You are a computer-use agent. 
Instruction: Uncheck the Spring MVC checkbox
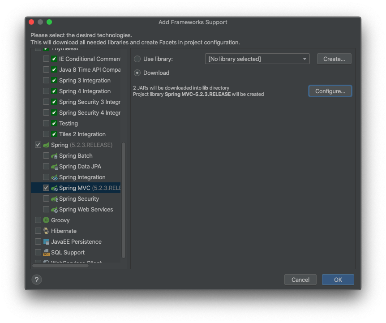[x=46, y=188]
